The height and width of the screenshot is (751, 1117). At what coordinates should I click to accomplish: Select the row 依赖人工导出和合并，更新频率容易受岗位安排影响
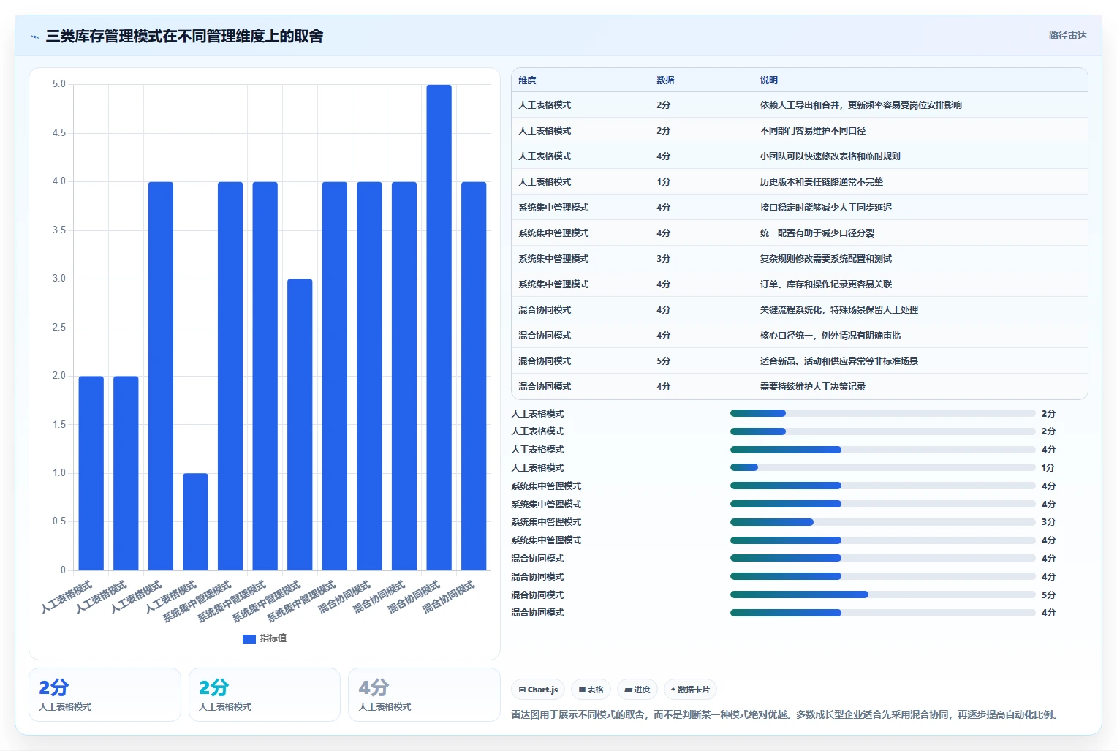coord(800,105)
